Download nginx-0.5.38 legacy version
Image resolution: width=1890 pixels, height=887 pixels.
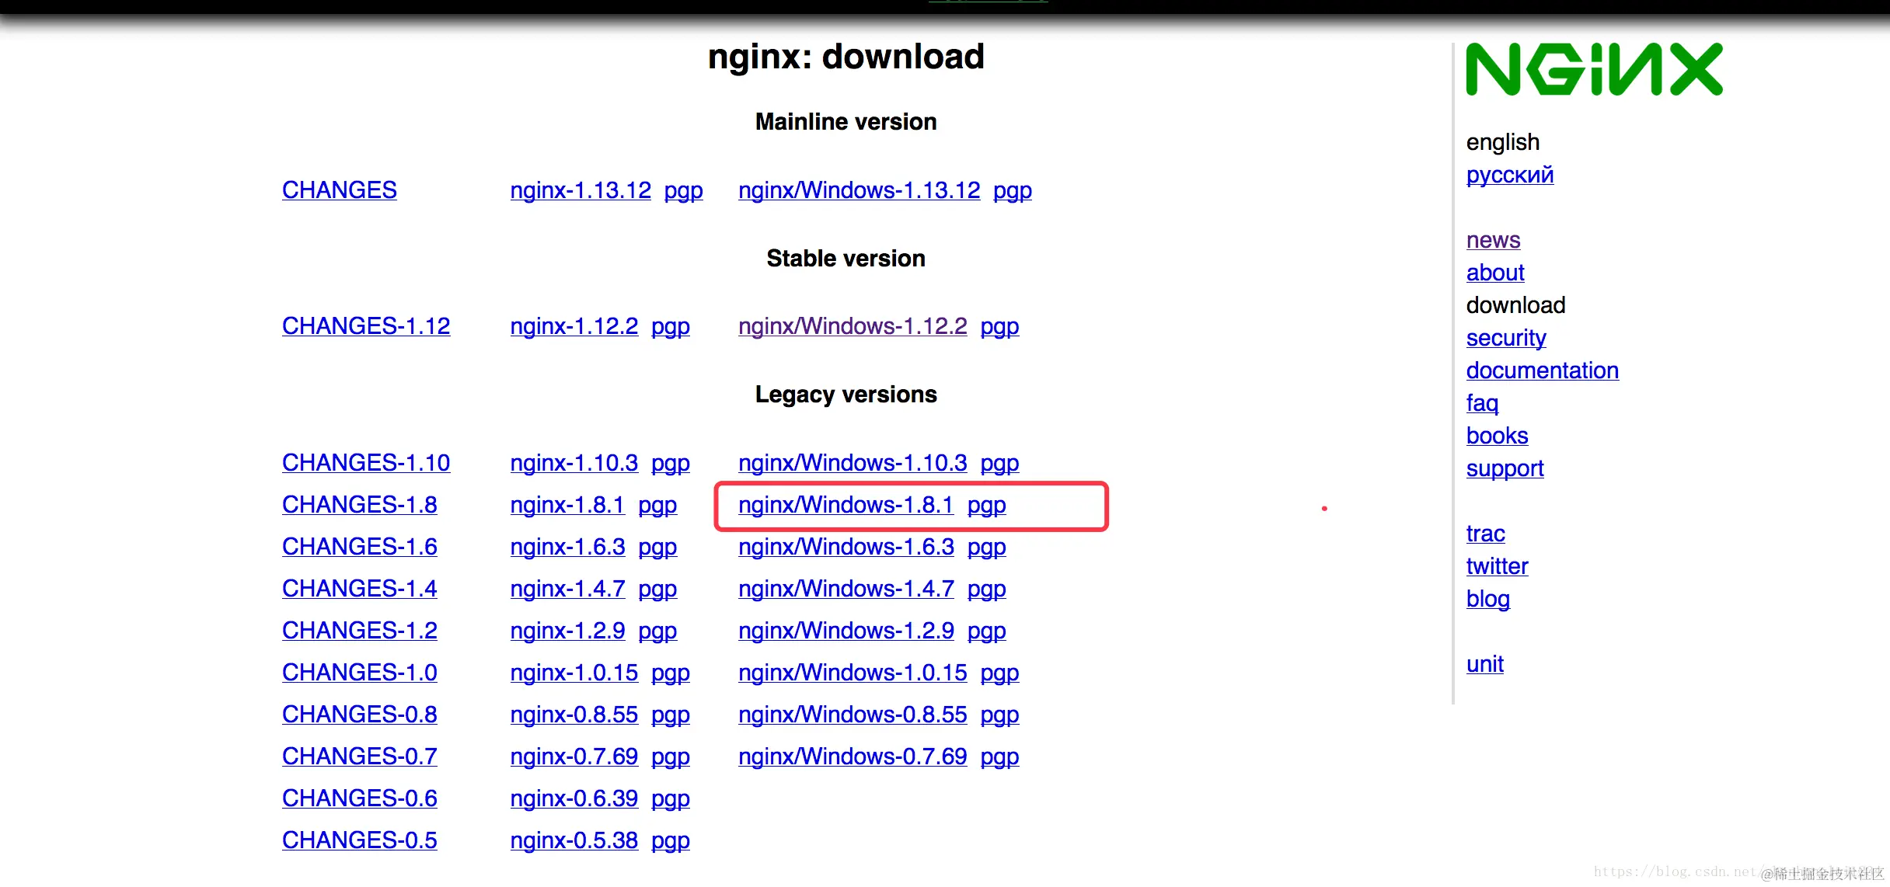[574, 840]
